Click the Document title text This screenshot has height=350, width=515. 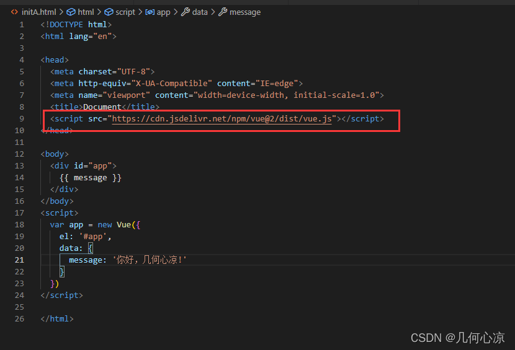click(x=102, y=107)
